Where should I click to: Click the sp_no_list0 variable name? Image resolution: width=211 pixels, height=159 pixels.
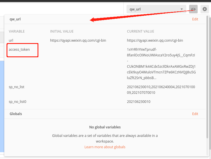tap(18, 102)
